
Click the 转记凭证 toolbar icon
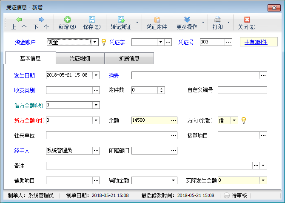(121, 20)
